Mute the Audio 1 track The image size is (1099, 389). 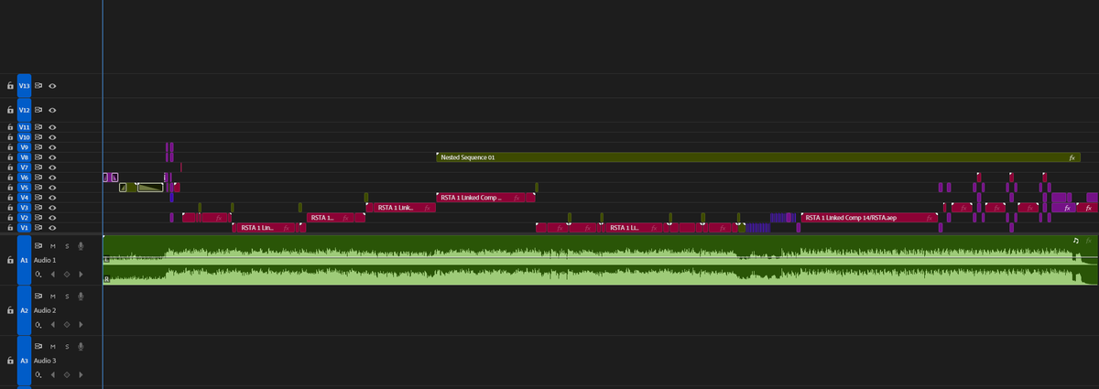pyautogui.click(x=53, y=246)
